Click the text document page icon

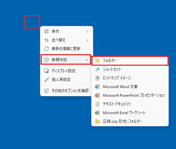click(97, 104)
